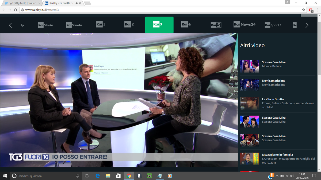Click the live Rai 3 video player
The image size is (321, 180).
pos(119,100)
